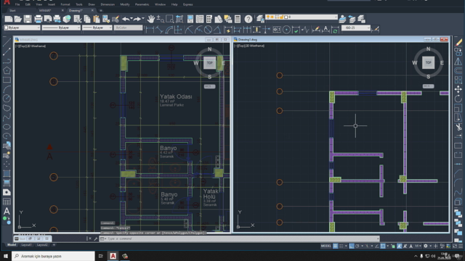Open the Modify menu
Viewport: 465px width, 261px height.
(125, 4)
